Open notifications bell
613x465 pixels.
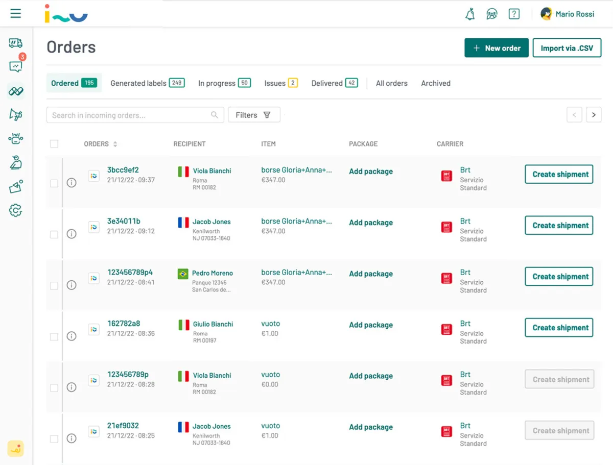470,14
